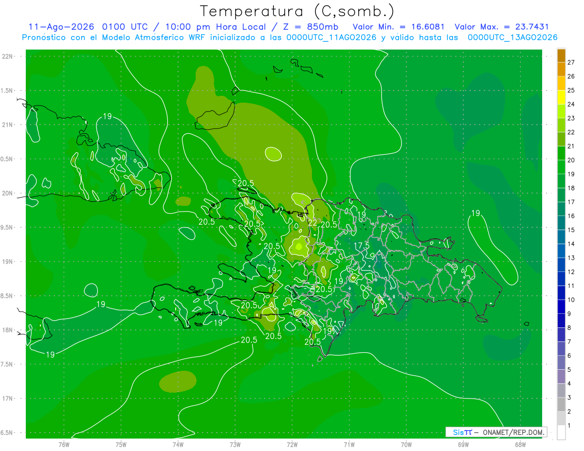Click the colorbar label '7'
Screen dimensions: 584x451
point(569,342)
